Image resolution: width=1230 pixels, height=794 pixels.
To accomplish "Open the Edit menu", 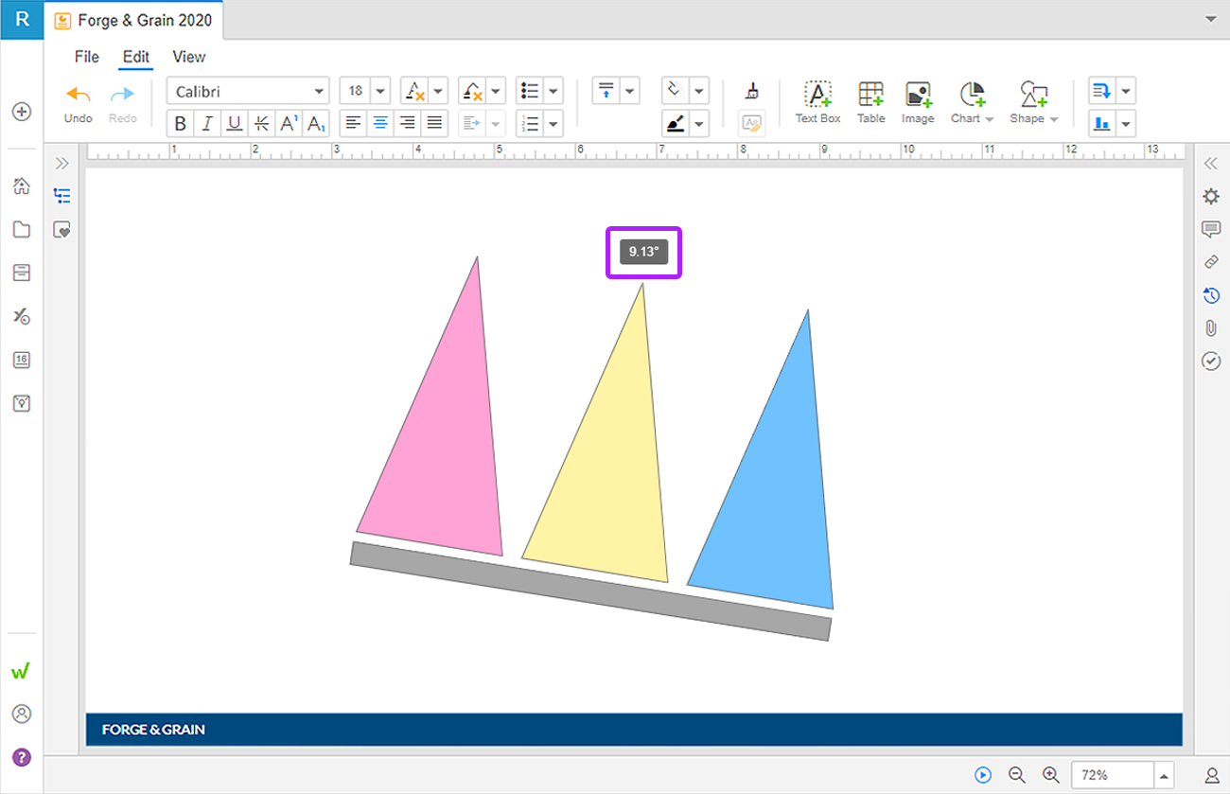I will click(136, 57).
